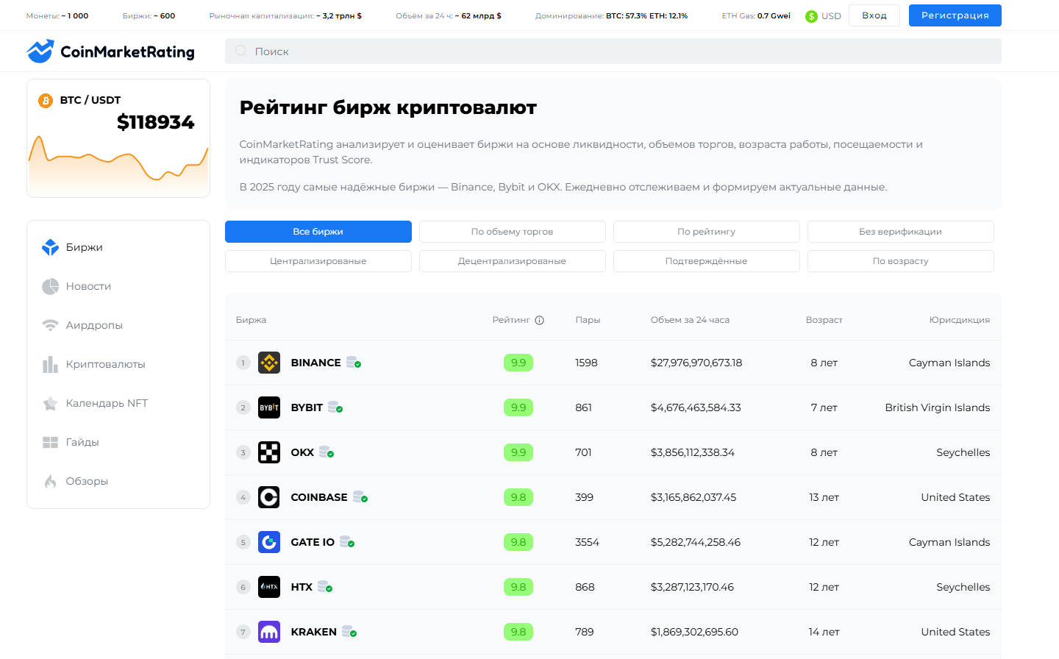Click the reviews flame icon in sidebar

tap(50, 481)
